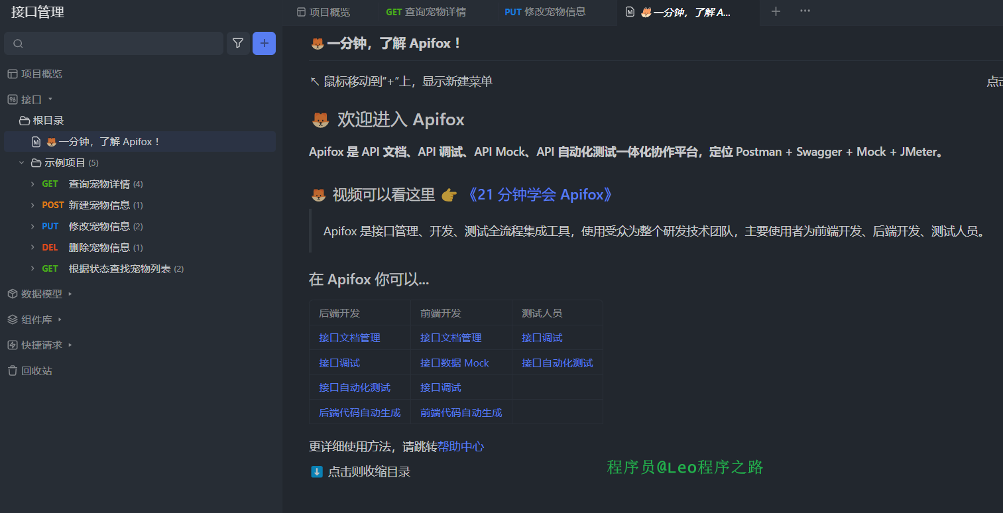Expand the arrow next to 快捷请求
1003x513 pixels.
(x=70, y=345)
